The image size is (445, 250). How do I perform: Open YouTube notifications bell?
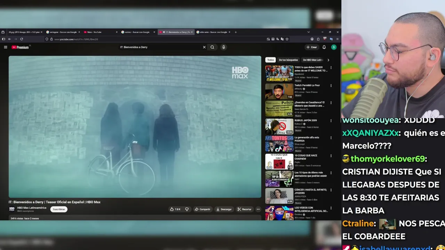pyautogui.click(x=324, y=47)
